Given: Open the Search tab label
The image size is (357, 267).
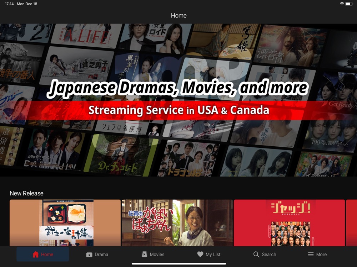Looking at the screenshot, I should tap(269, 255).
